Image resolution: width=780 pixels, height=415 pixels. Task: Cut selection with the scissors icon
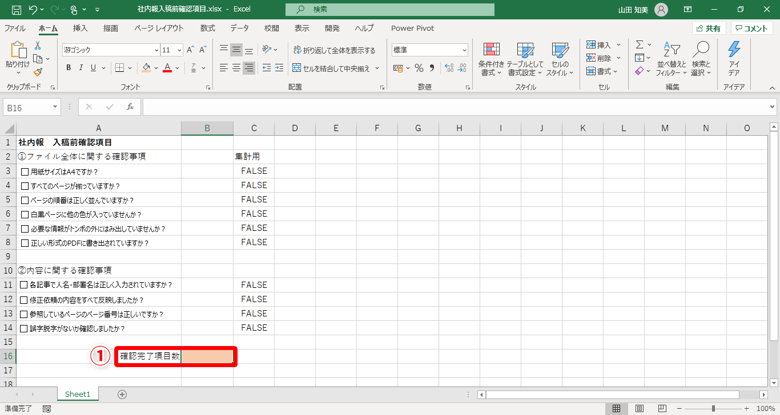pyautogui.click(x=38, y=46)
